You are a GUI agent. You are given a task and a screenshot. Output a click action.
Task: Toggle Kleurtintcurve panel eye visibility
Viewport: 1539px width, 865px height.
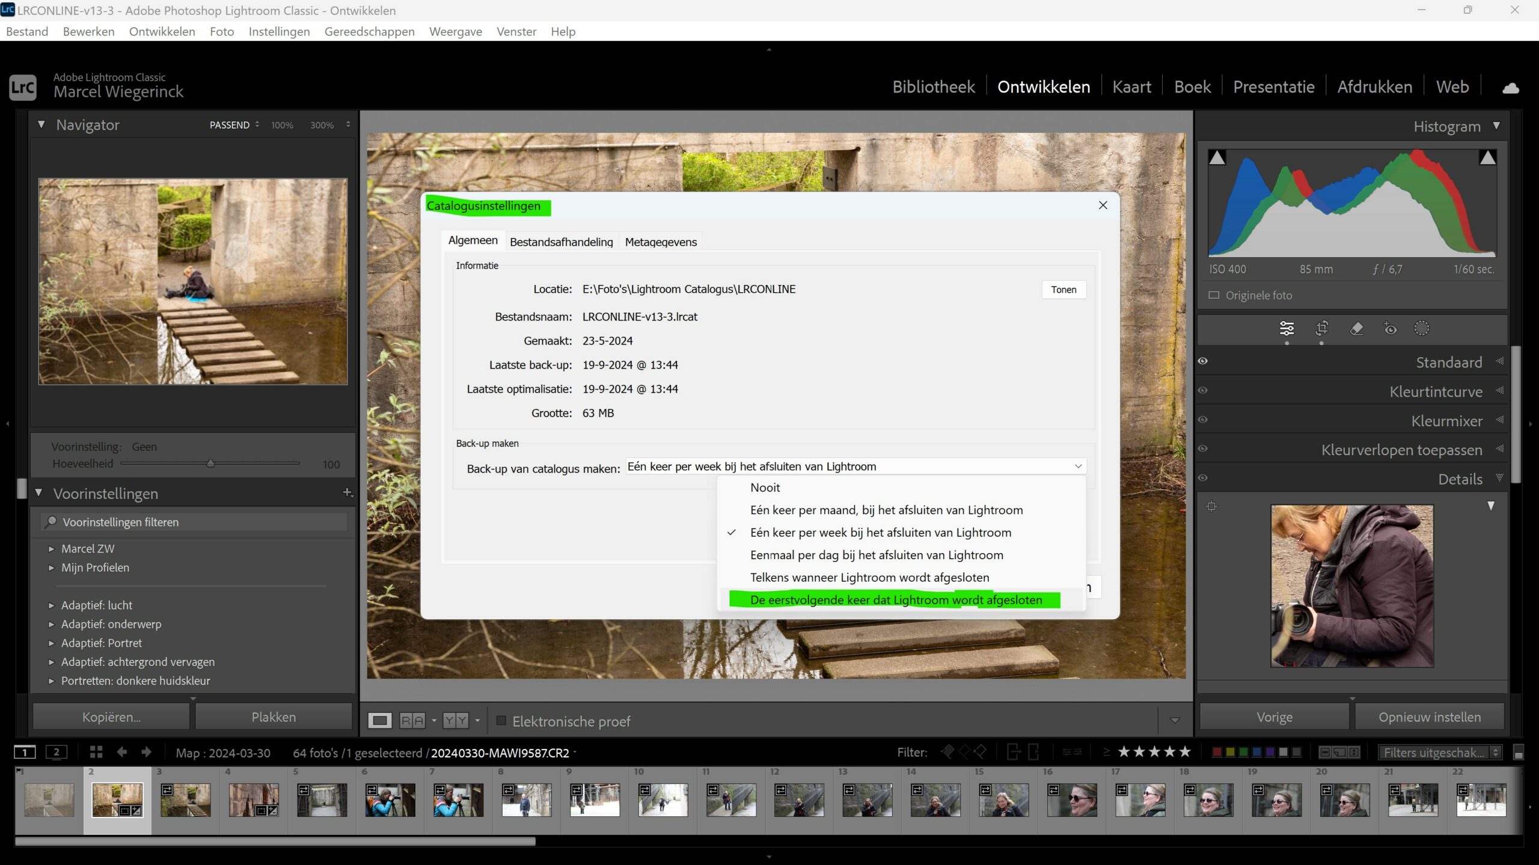click(1202, 391)
